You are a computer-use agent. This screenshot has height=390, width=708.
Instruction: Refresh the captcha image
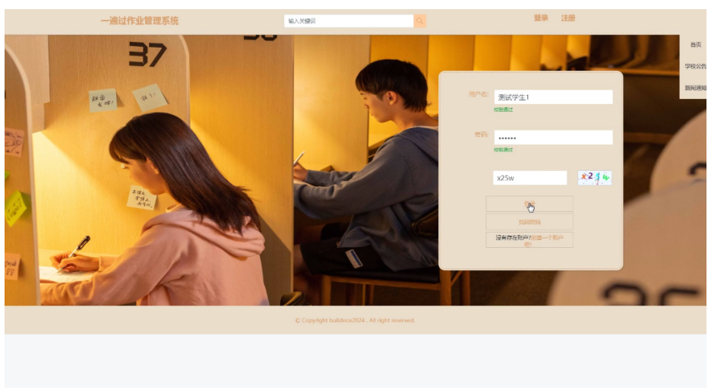[595, 178]
